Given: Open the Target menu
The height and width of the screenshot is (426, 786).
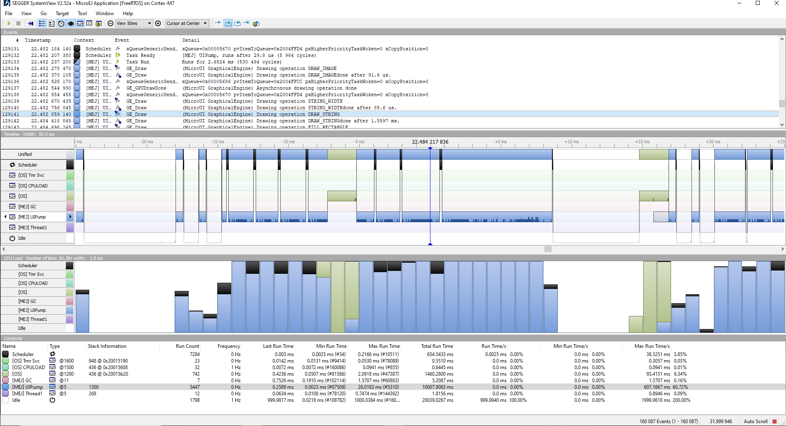Looking at the screenshot, I should tap(62, 14).
